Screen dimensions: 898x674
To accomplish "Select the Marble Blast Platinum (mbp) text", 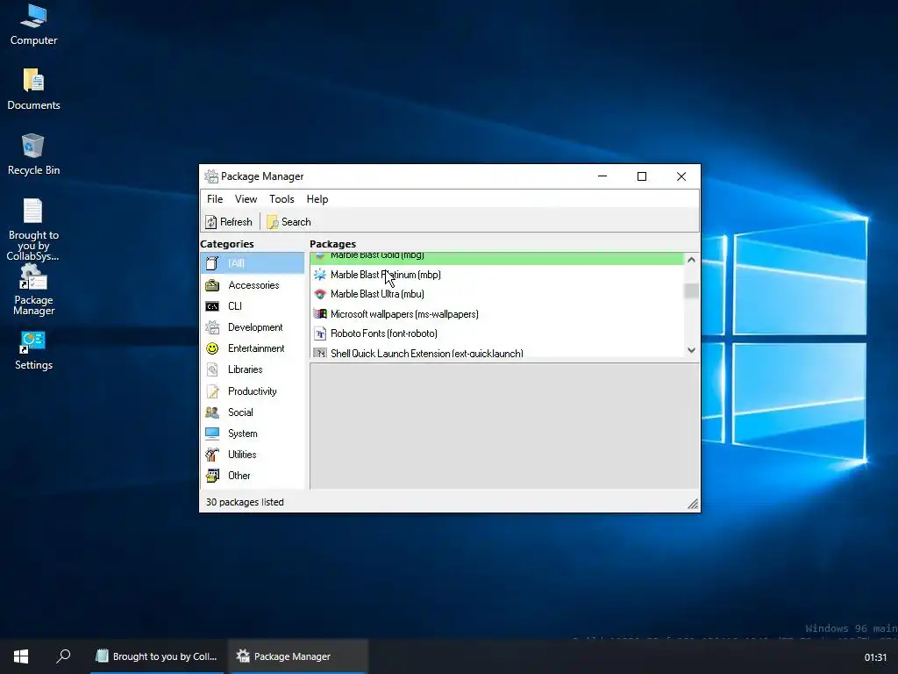I will click(x=386, y=275).
